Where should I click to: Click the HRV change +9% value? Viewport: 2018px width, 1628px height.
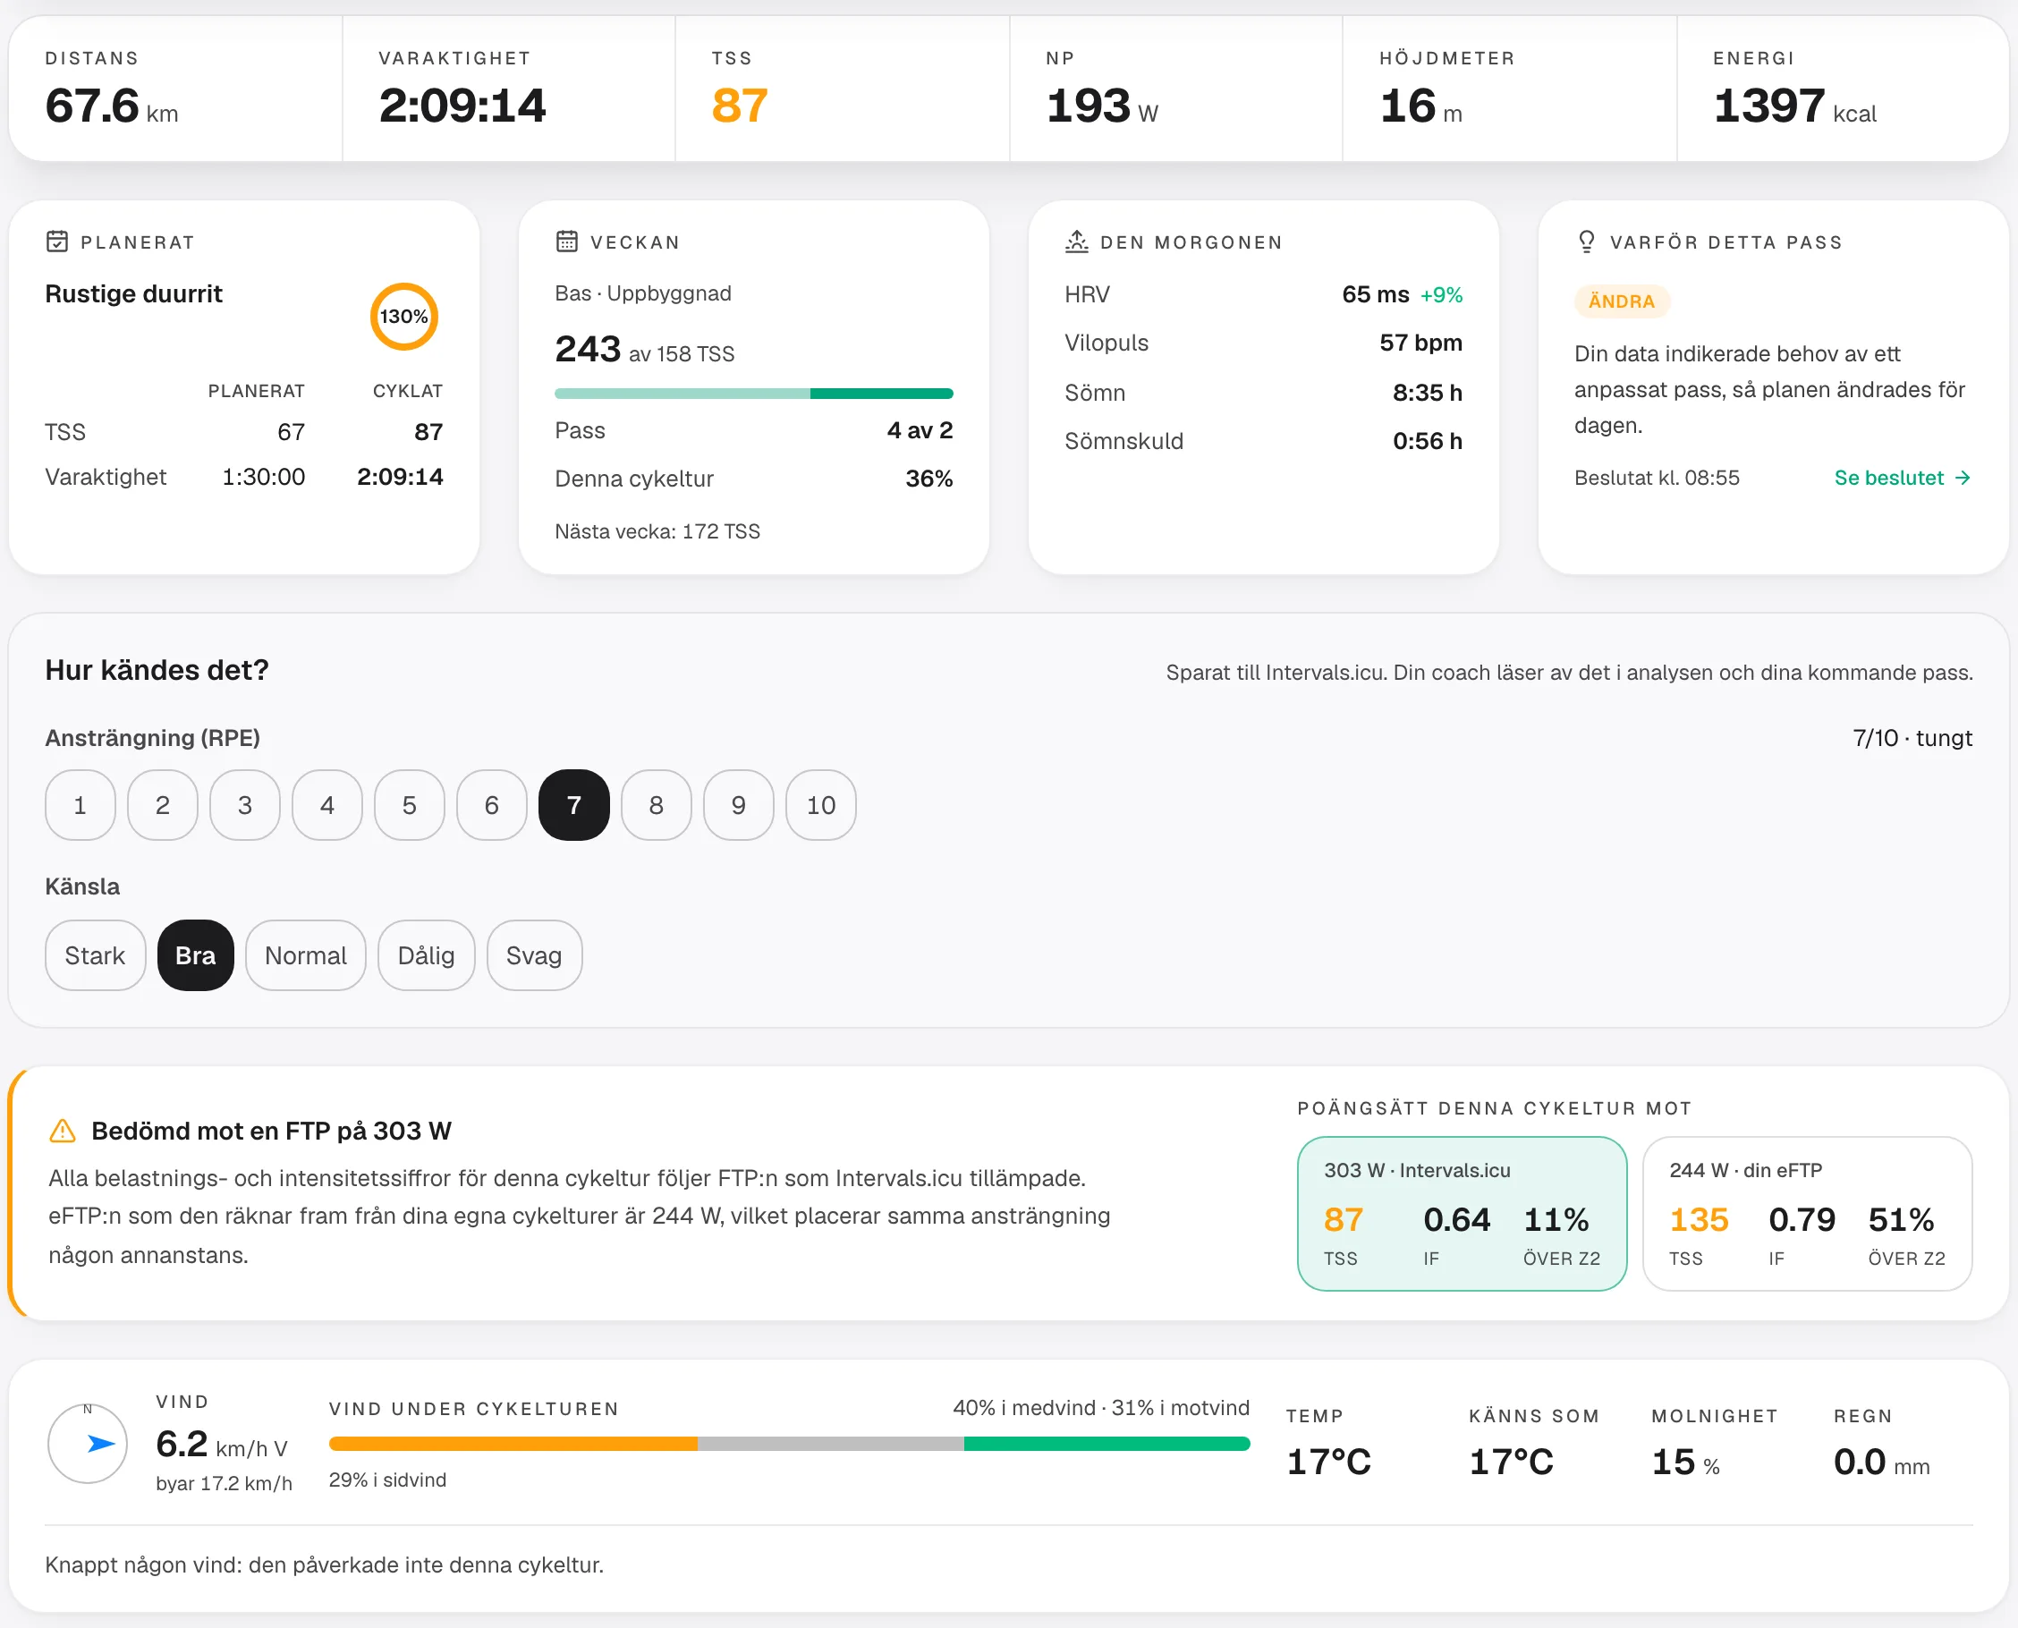1441,295
